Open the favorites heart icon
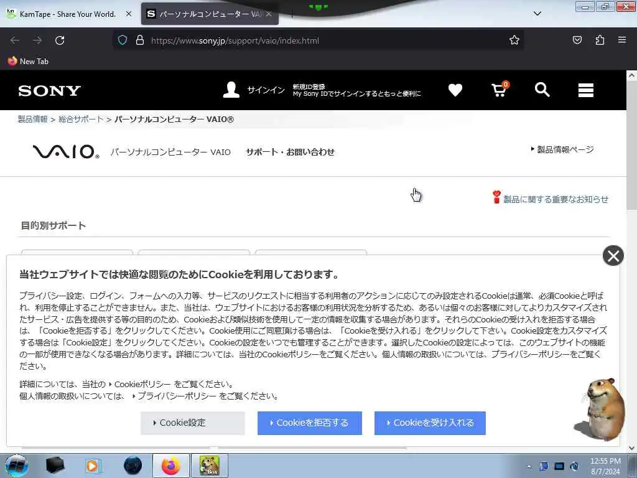 click(455, 90)
